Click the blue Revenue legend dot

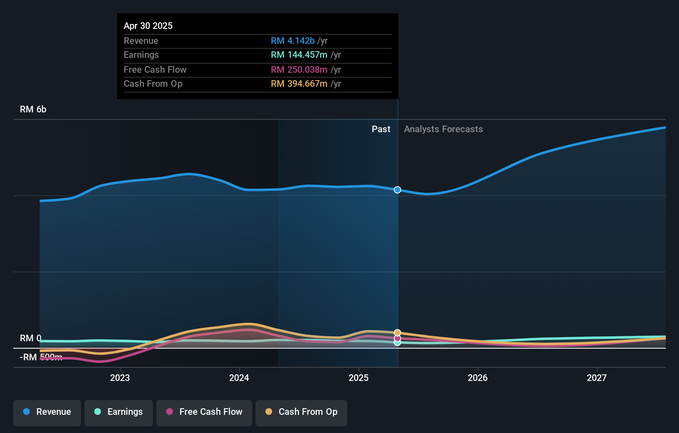tap(26, 412)
